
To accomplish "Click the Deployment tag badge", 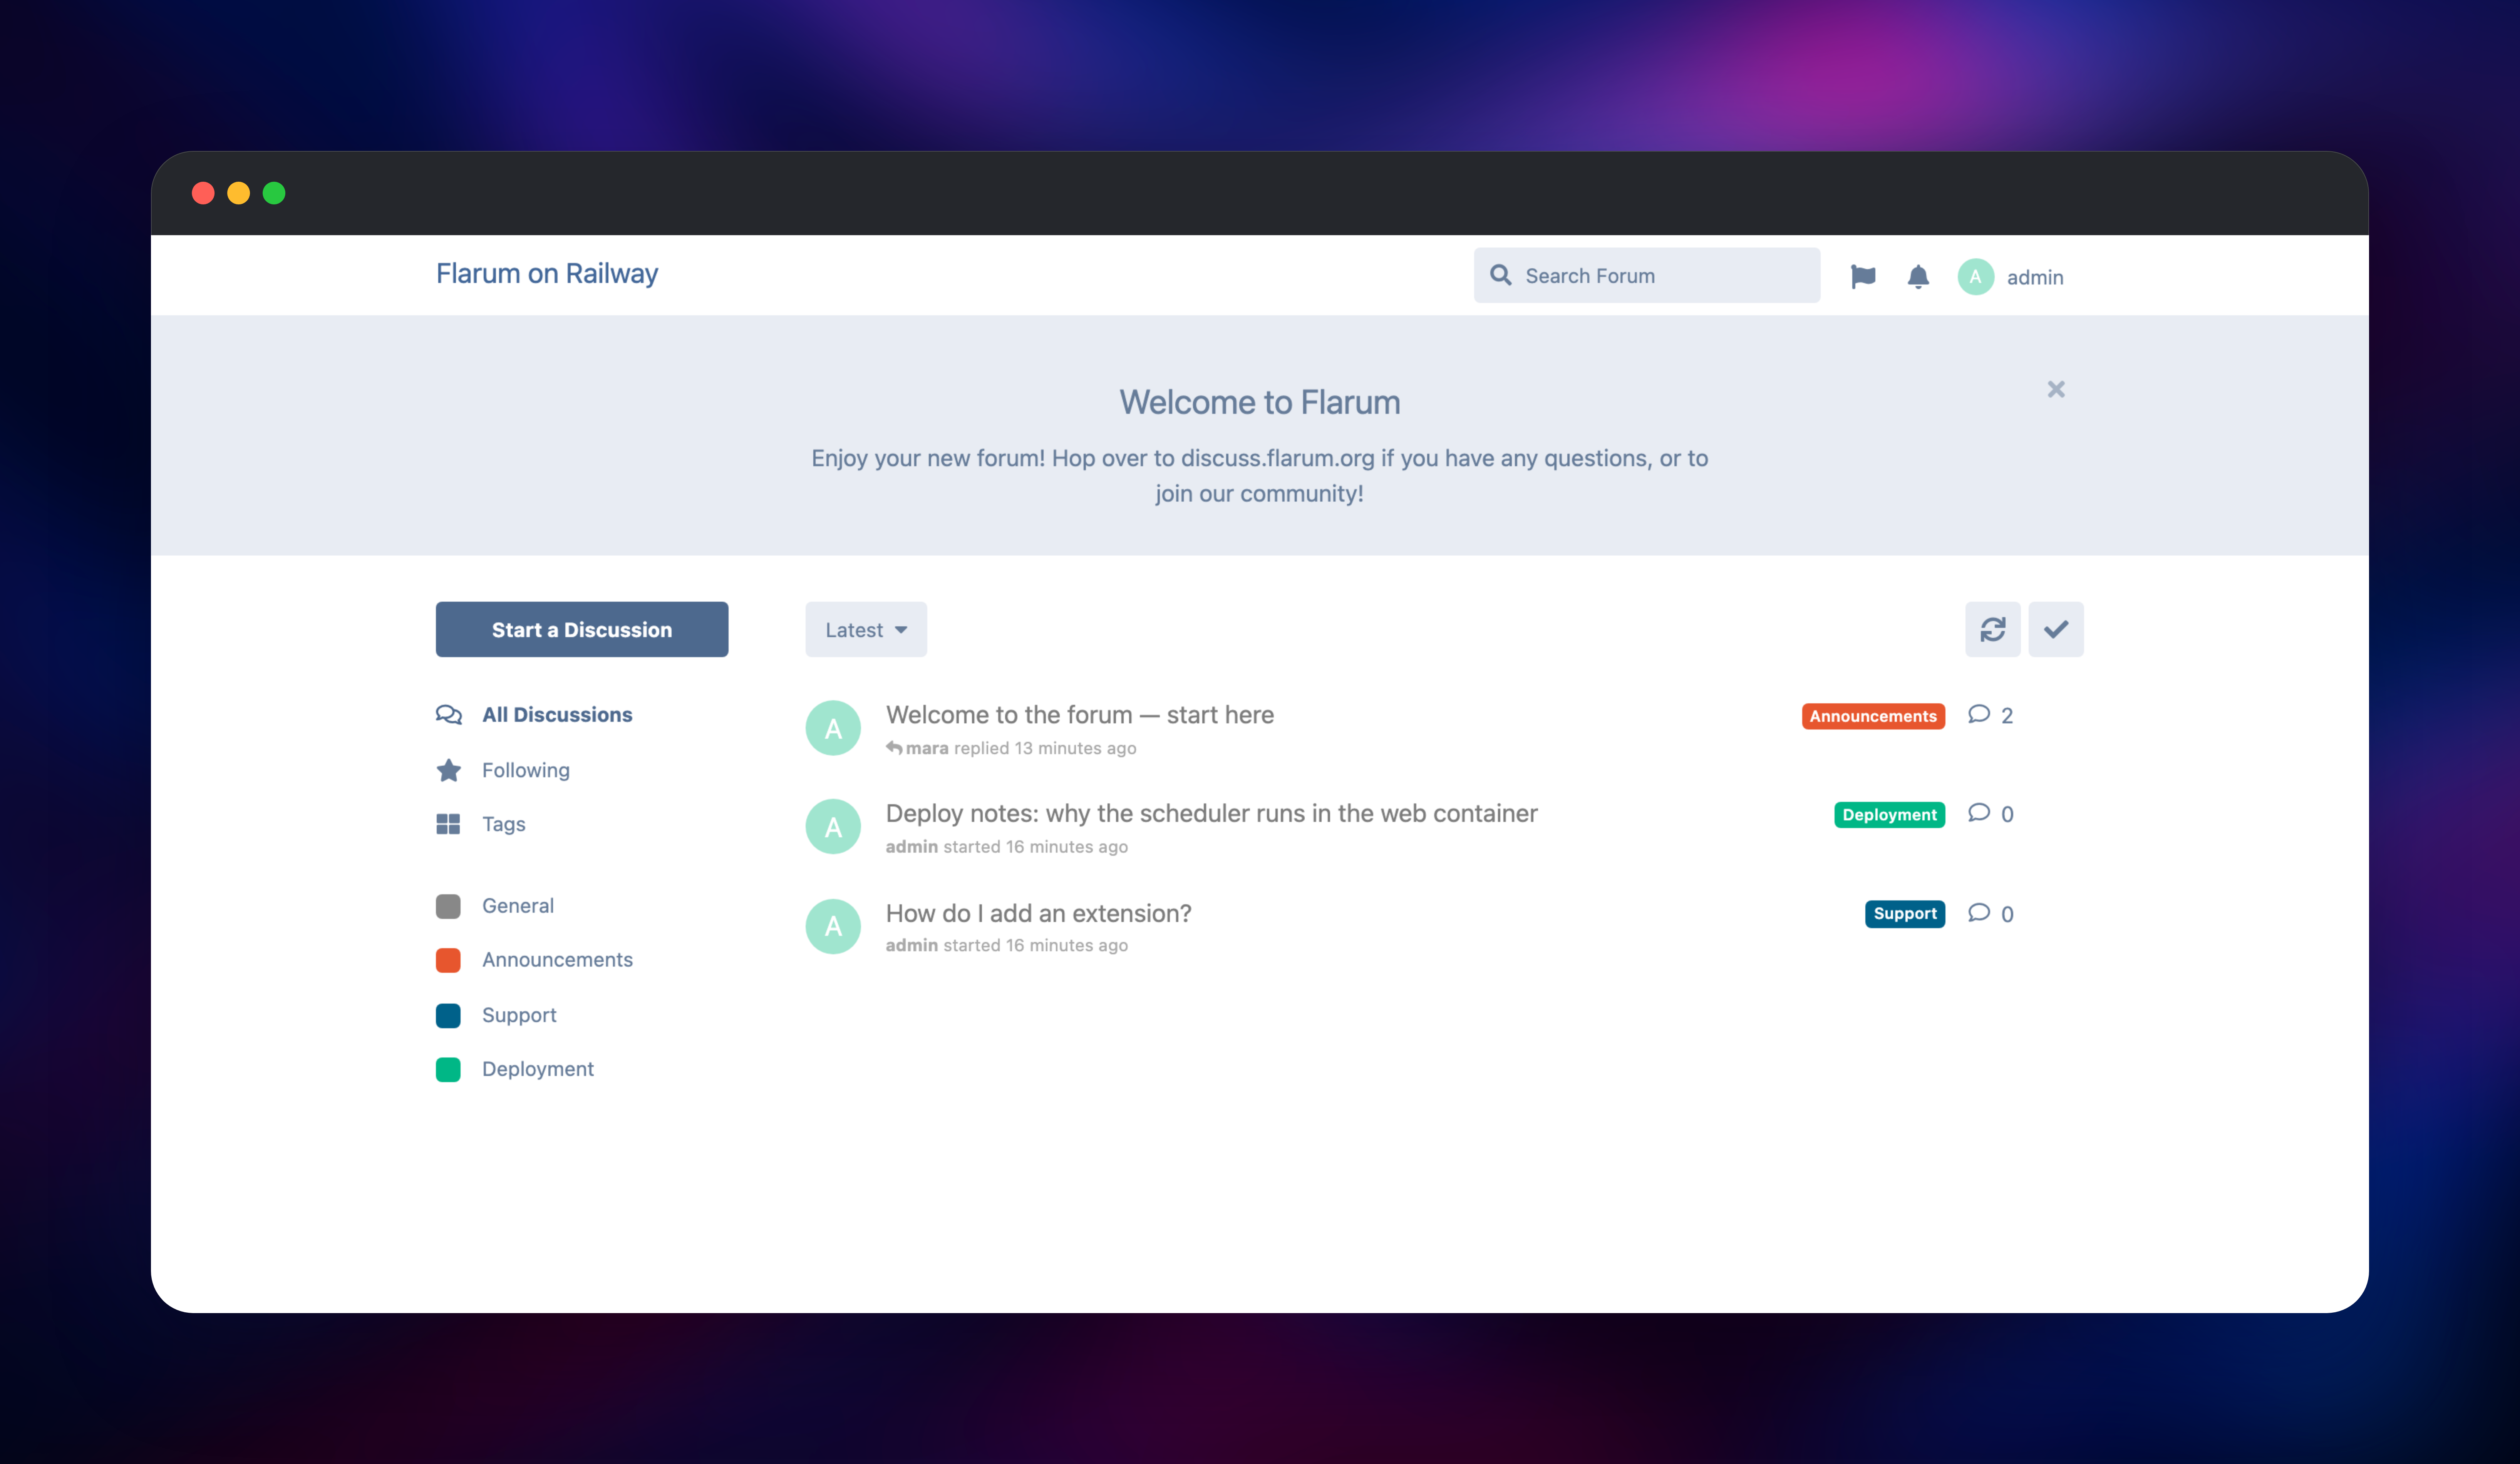I will tap(1889, 815).
